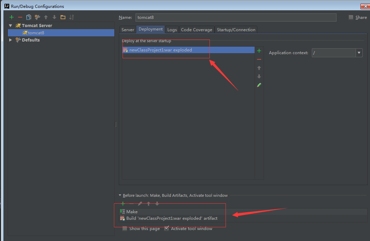Move before launch task down
Screen dimensions: 370x241
[157, 203]
